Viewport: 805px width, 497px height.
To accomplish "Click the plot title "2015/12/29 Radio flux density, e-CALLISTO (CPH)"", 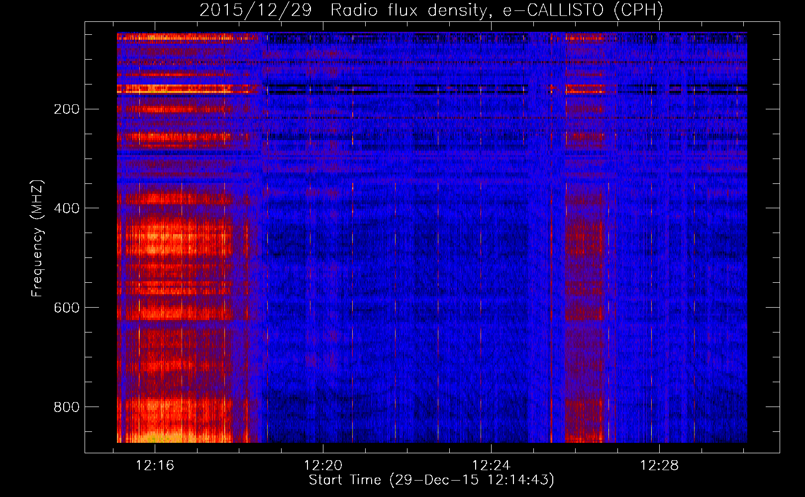I will (x=431, y=10).
